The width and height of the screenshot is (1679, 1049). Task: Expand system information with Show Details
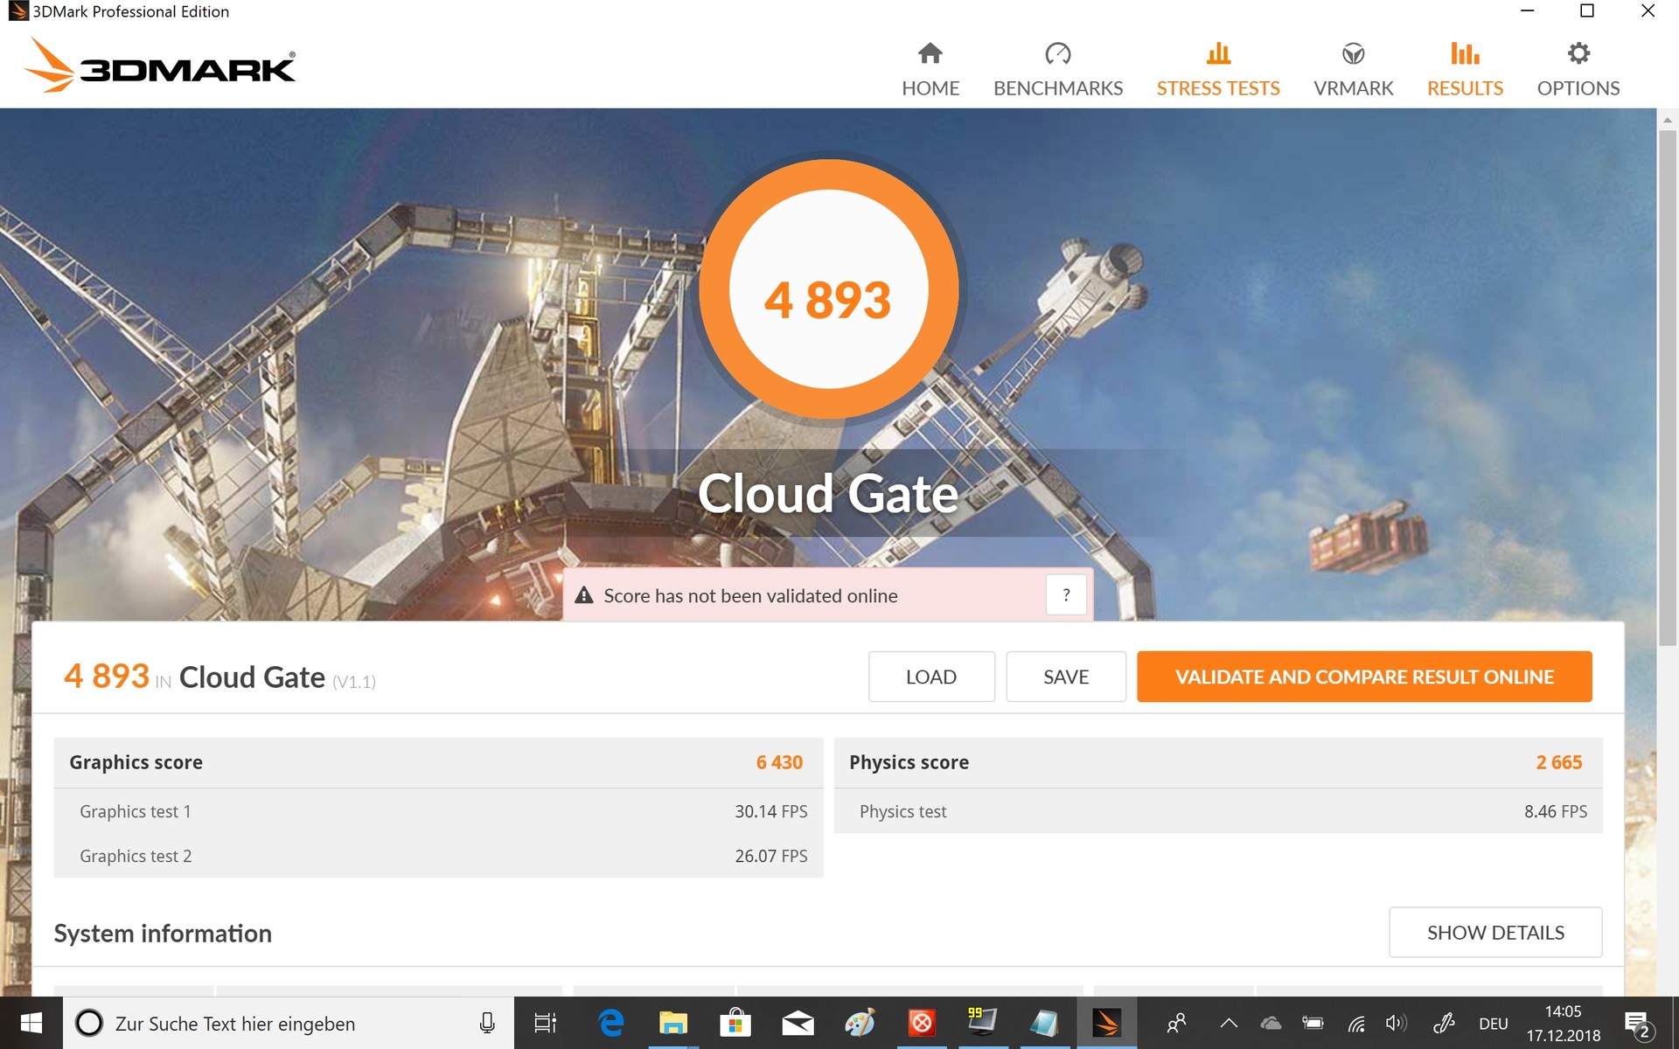(1494, 933)
